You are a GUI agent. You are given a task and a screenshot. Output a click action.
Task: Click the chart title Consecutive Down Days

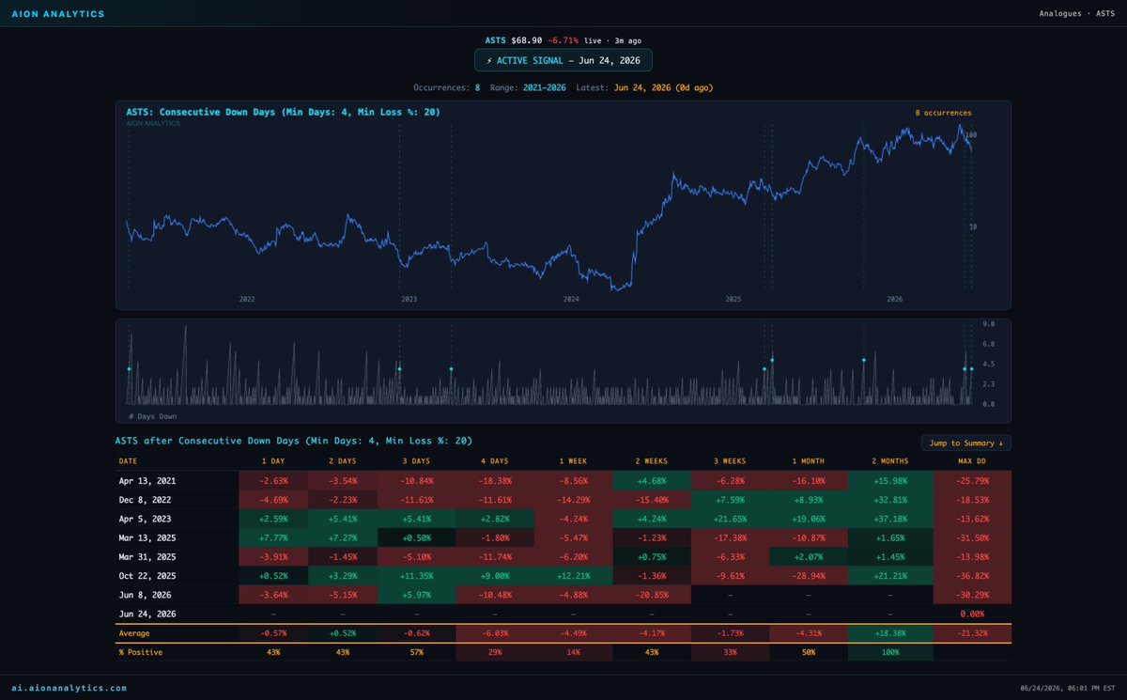283,112
